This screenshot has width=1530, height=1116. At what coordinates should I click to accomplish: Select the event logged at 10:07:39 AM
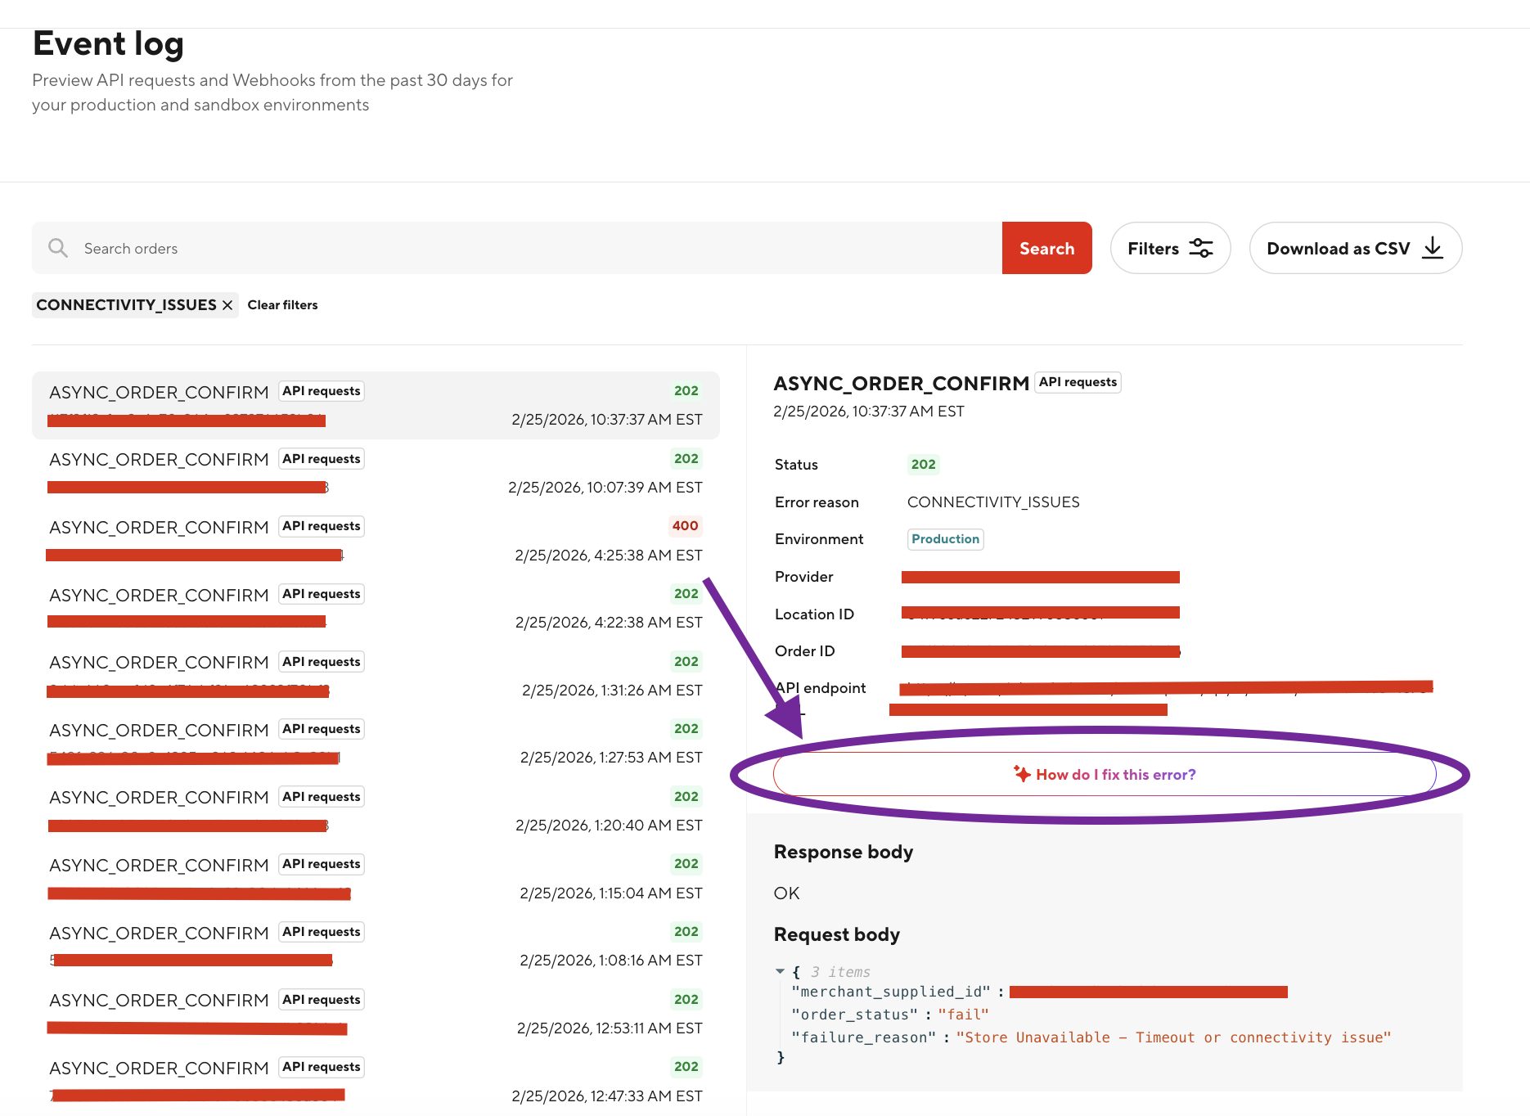click(376, 473)
